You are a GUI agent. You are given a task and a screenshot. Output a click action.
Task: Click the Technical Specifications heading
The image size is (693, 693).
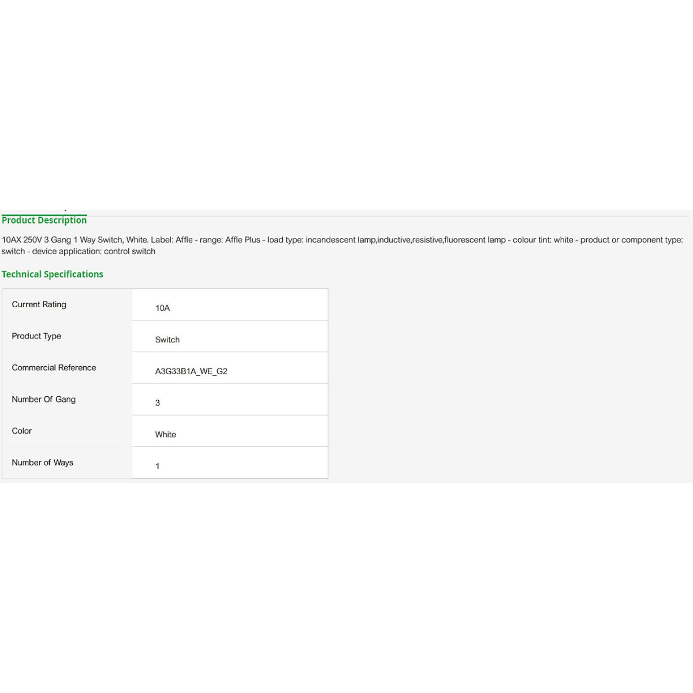pyautogui.click(x=53, y=274)
